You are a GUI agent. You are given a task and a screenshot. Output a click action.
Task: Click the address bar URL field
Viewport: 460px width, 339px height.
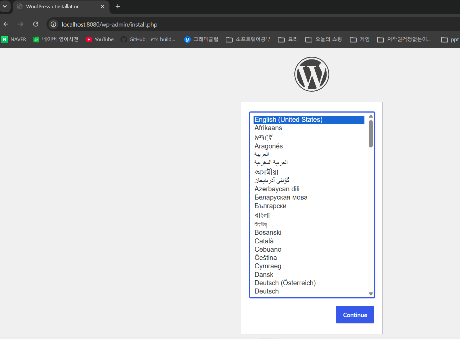tap(110, 25)
